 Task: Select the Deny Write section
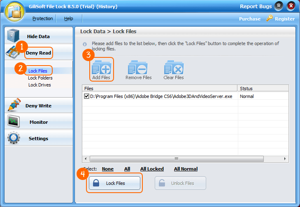tap(39, 105)
